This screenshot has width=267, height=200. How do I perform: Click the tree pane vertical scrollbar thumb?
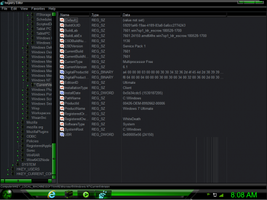pos(54,158)
